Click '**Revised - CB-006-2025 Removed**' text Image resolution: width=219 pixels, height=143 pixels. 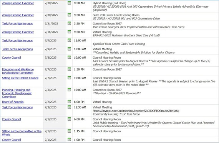point(117,93)
